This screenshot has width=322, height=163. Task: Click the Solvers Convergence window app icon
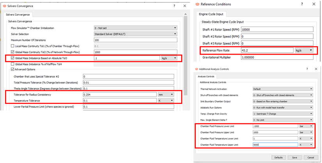[4, 6]
